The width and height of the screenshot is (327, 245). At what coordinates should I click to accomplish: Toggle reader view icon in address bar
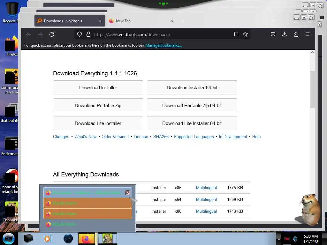236,34
